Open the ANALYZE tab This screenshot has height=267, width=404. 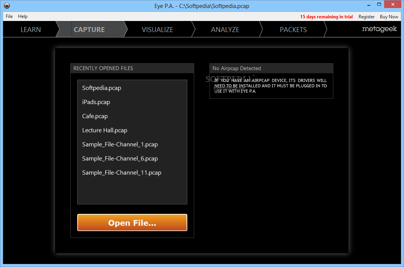point(225,30)
